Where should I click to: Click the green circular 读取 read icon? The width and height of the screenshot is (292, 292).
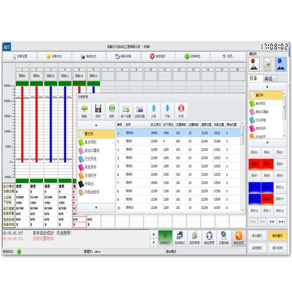pos(112,111)
